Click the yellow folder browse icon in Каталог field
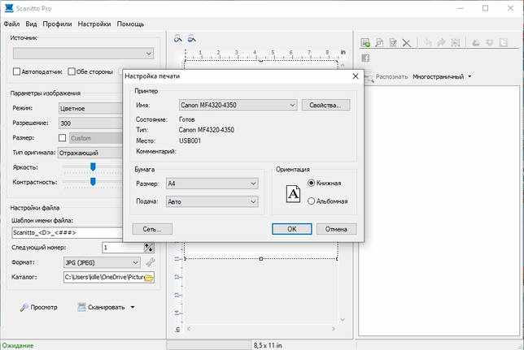 coord(149,277)
